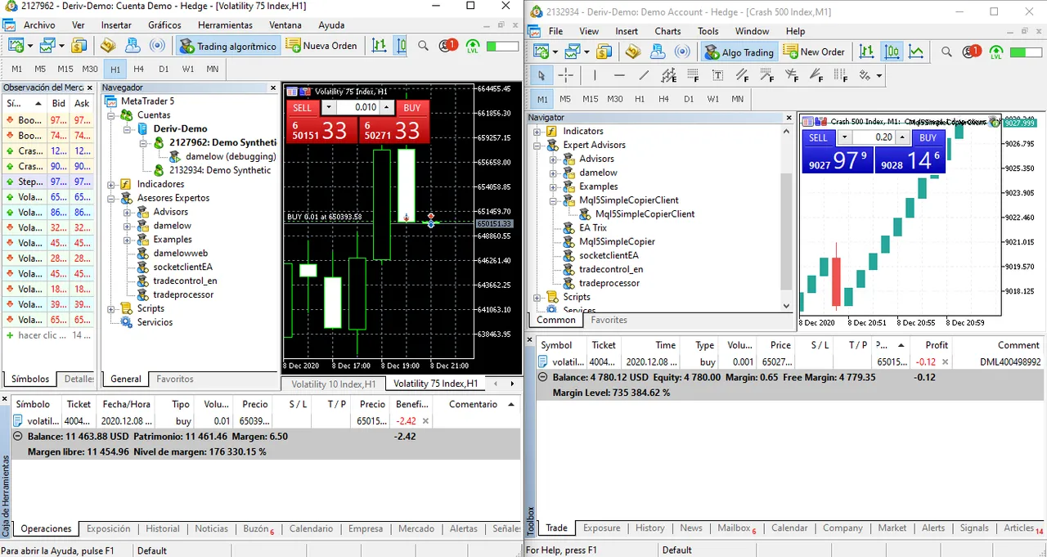This screenshot has height=557, width=1047.
Task: Select candlestick chart icon in right window
Action: pos(891,52)
